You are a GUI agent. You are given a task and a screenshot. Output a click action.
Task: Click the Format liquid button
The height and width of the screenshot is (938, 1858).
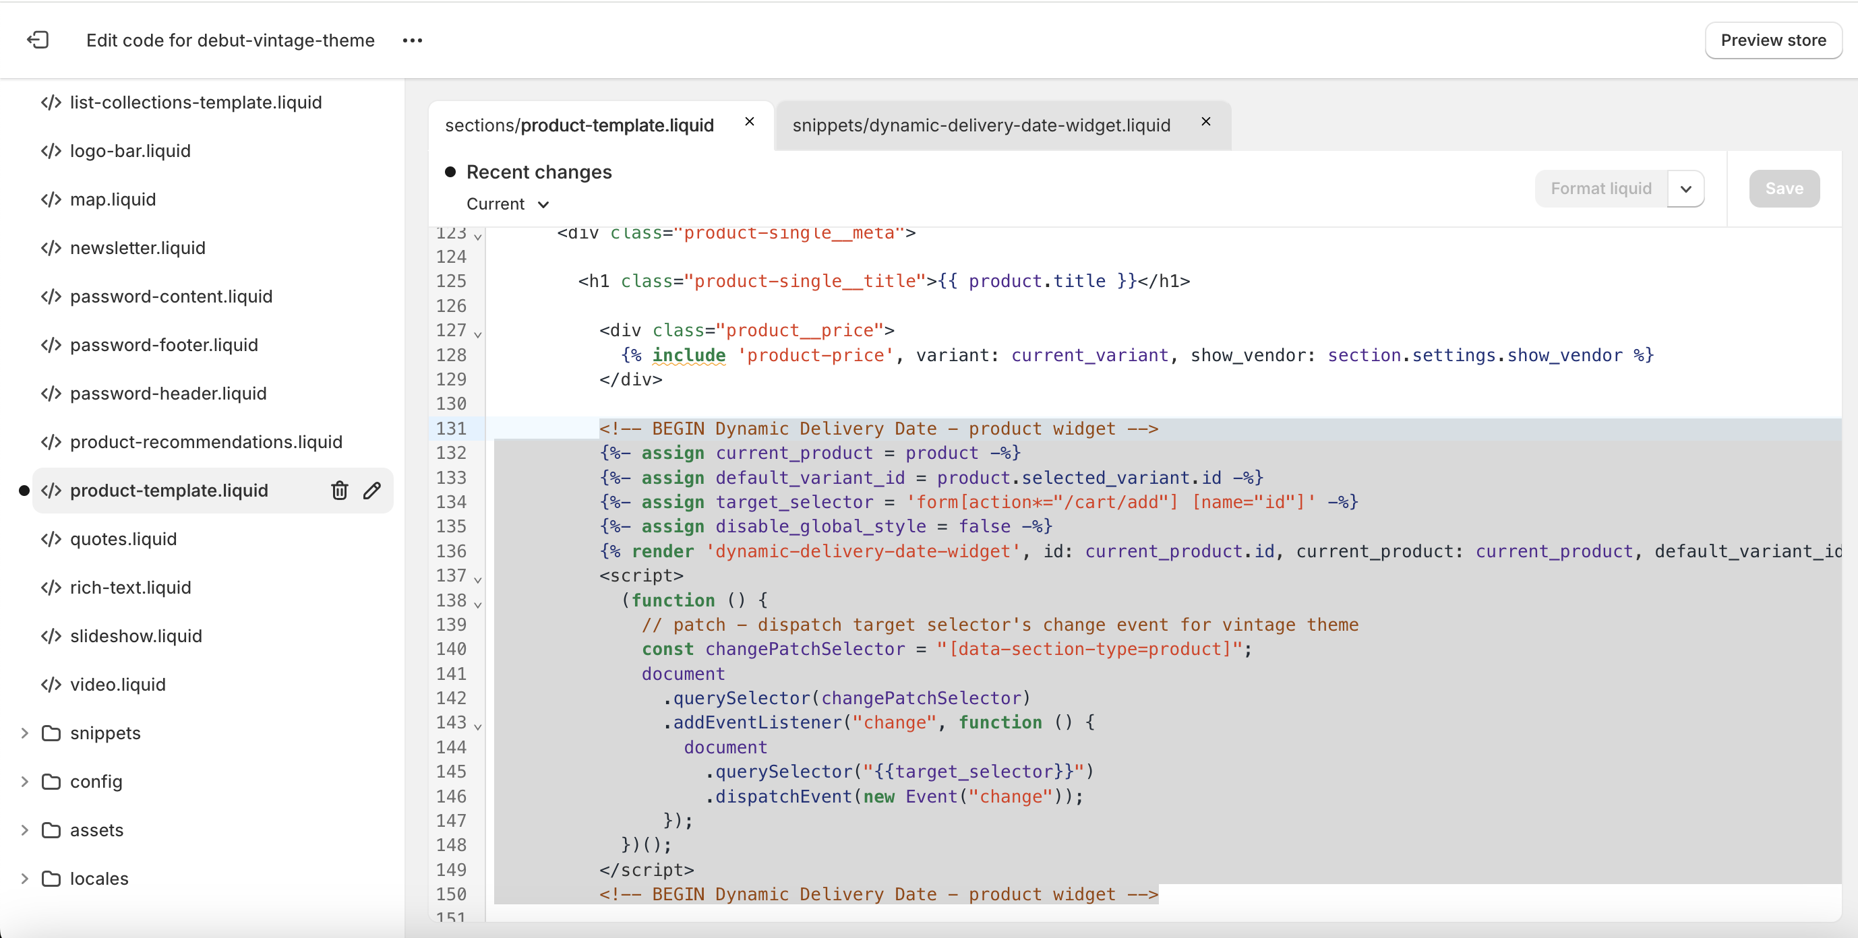tap(1601, 189)
